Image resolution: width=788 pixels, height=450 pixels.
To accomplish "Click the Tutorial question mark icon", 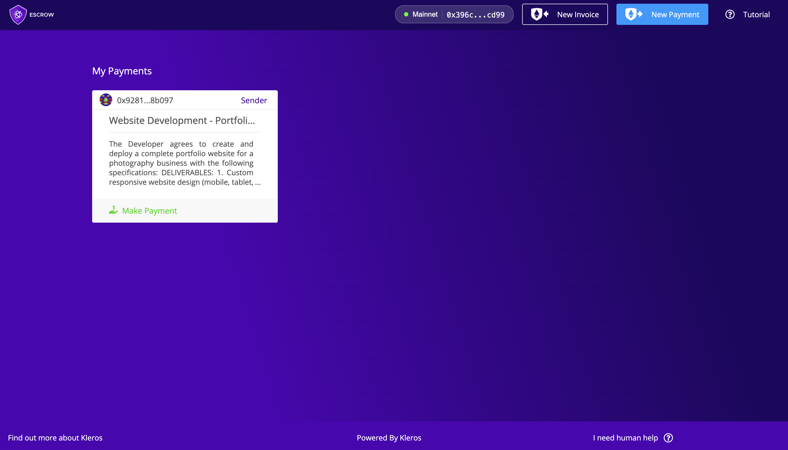I will [x=730, y=15].
